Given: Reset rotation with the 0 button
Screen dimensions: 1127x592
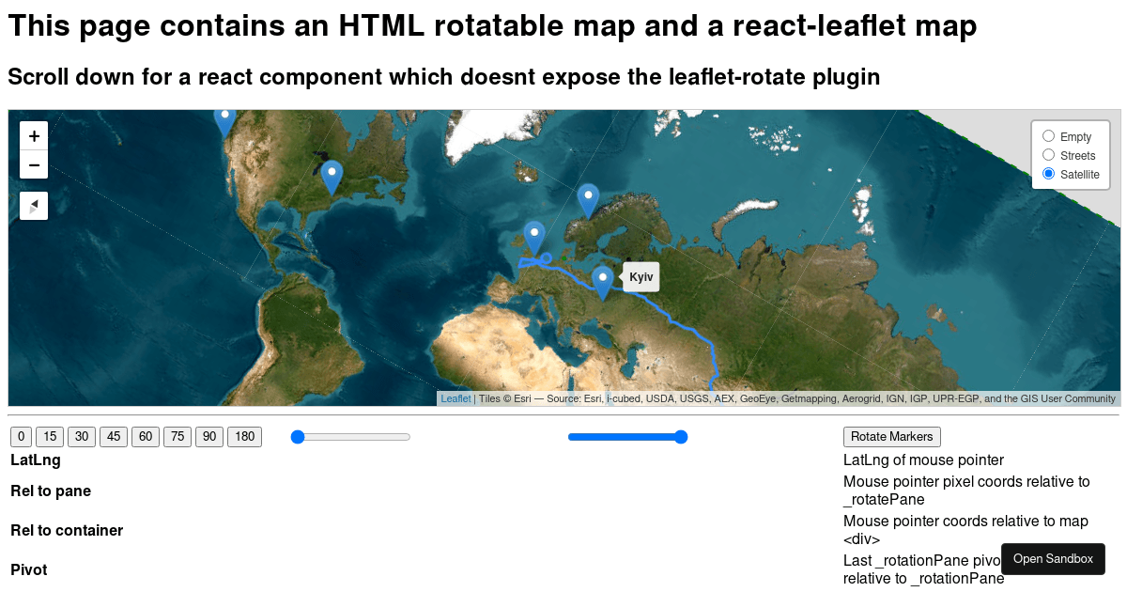Looking at the screenshot, I should click(20, 436).
